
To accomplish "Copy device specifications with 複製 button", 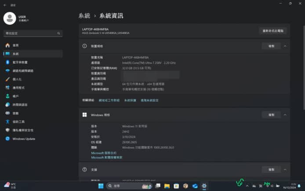I will coord(269,46).
